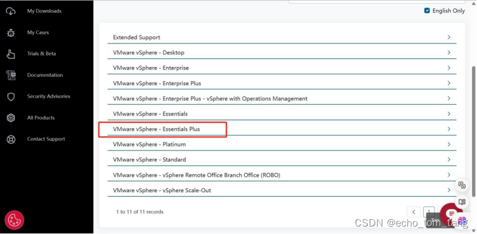The height and width of the screenshot is (234, 477).
Task: Expand vSphere Platinum row chevron
Action: click(x=449, y=144)
